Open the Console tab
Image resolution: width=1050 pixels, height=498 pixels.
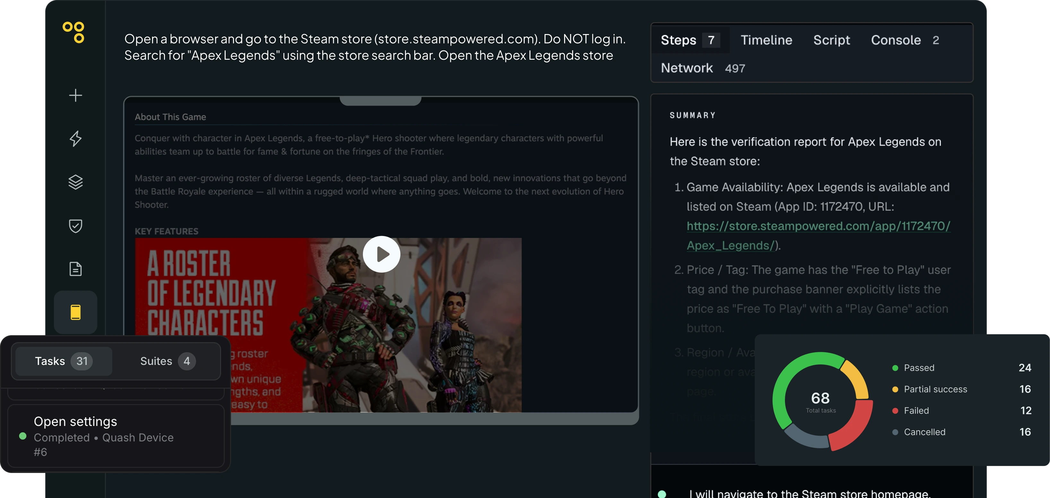pos(905,40)
